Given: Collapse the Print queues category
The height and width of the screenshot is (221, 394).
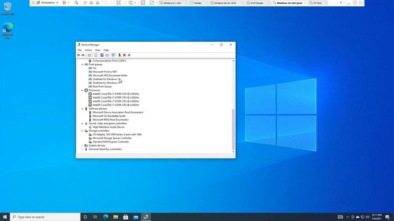Looking at the screenshot, I should click(82, 64).
